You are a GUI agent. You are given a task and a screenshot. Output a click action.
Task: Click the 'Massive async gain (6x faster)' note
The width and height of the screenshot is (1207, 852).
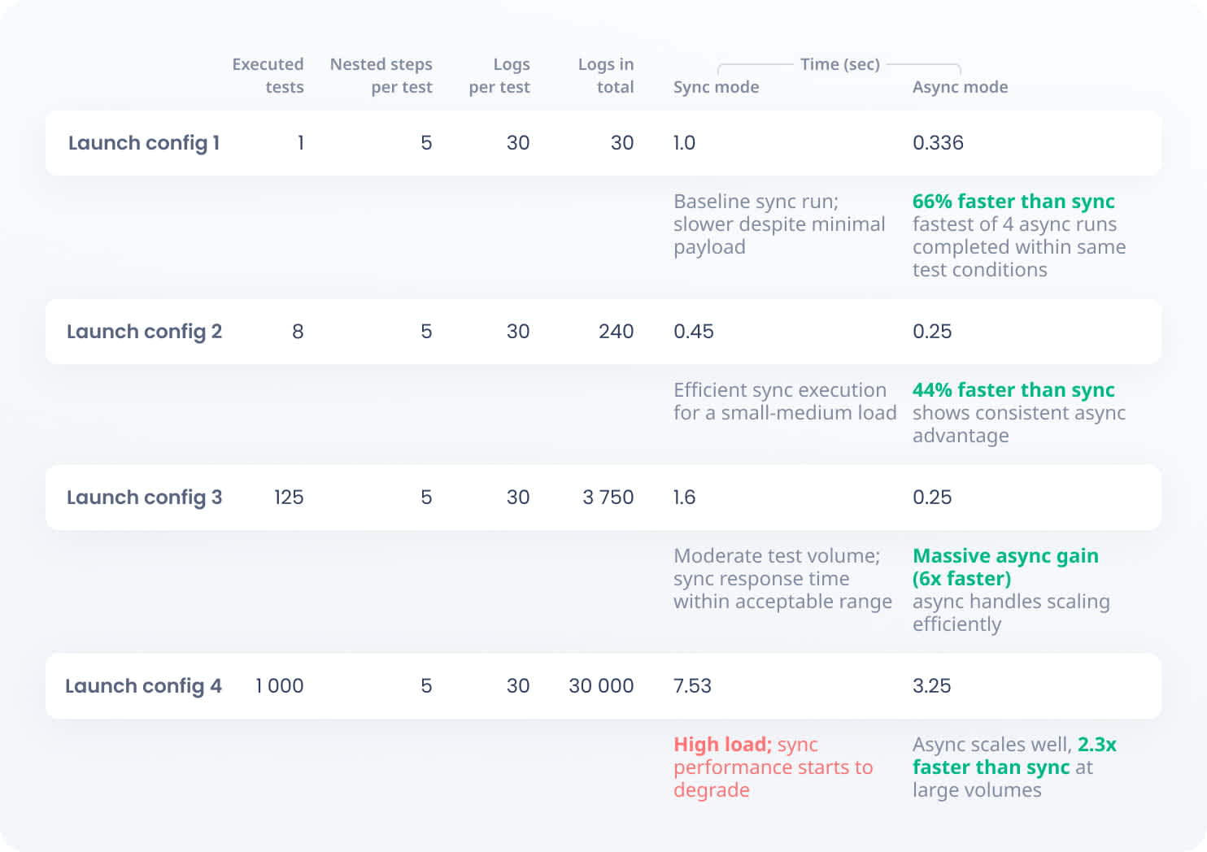(1005, 567)
